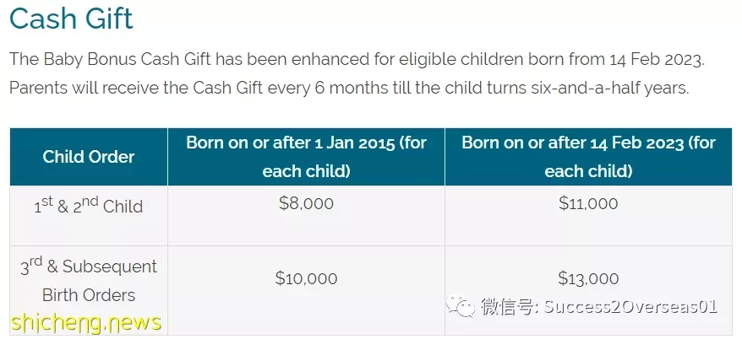Click the Cash Gift heading
This screenshot has height=339, width=742.
71,18
